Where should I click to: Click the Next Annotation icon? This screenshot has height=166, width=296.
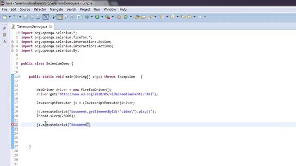tap(161, 17)
